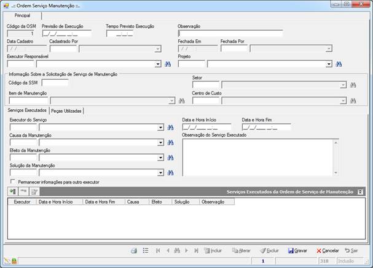Click binoculars search next to Centro de Custo
The image size is (373, 268).
[x=353, y=101]
